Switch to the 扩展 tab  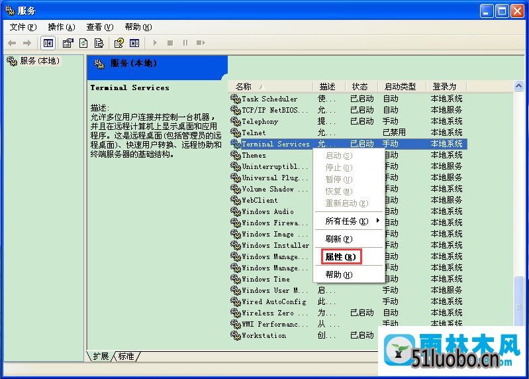(x=101, y=356)
